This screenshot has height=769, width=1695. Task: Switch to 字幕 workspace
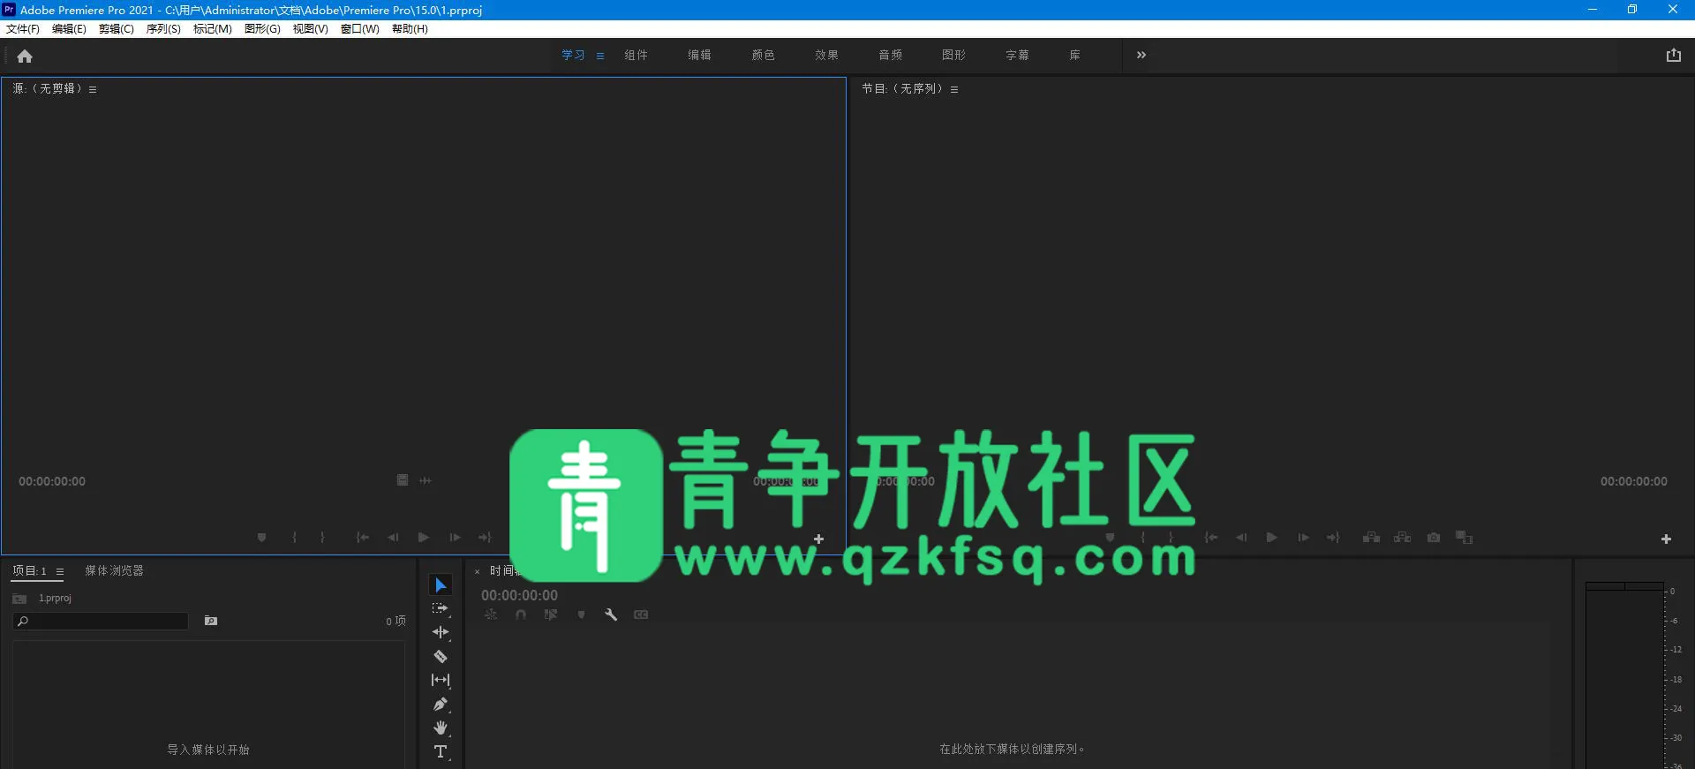(x=1018, y=55)
